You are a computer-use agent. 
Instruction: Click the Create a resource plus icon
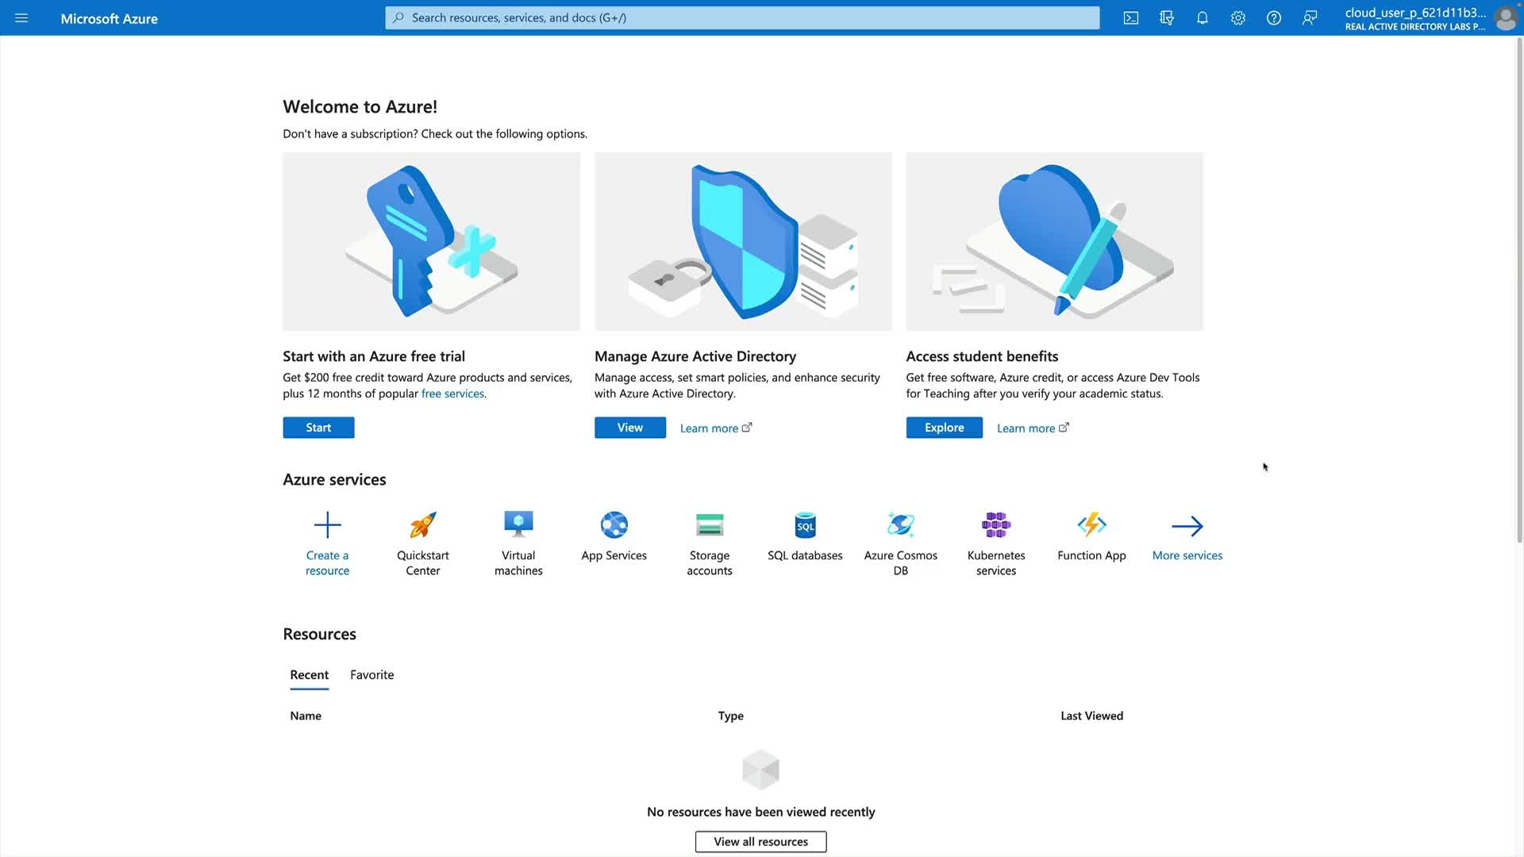327,525
